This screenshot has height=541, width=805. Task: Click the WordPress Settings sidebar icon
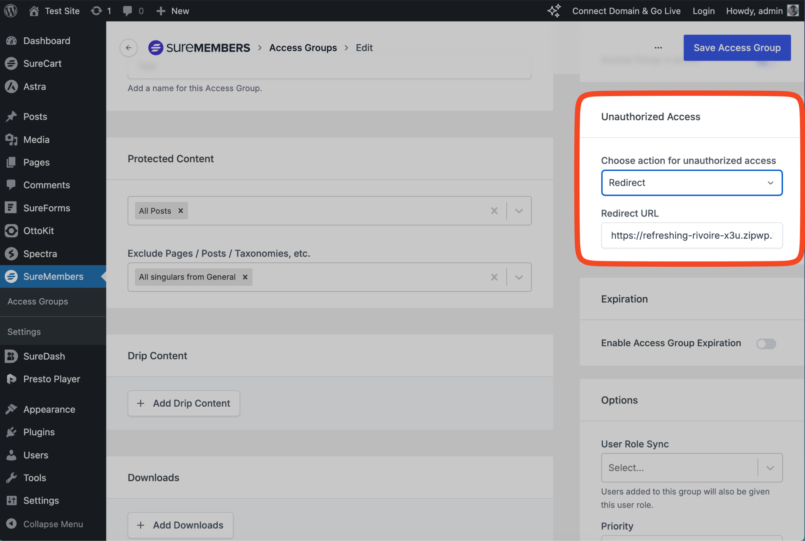tap(11, 501)
